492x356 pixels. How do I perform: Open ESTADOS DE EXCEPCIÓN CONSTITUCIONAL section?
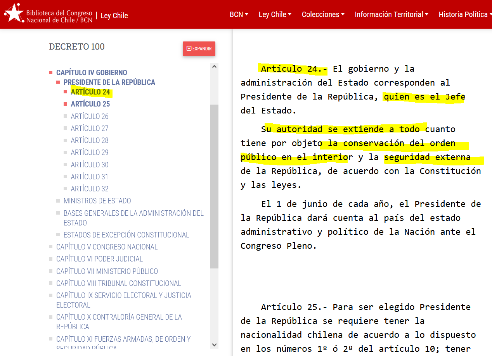click(126, 235)
